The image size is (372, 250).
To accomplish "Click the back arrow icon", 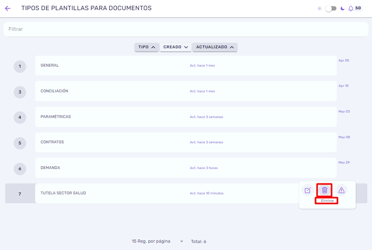I will pos(7,9).
